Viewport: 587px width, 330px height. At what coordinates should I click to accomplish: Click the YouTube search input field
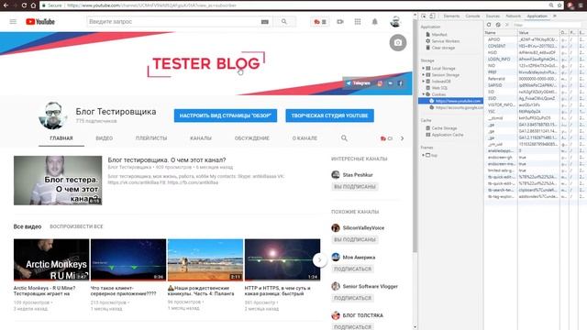[x=173, y=22]
